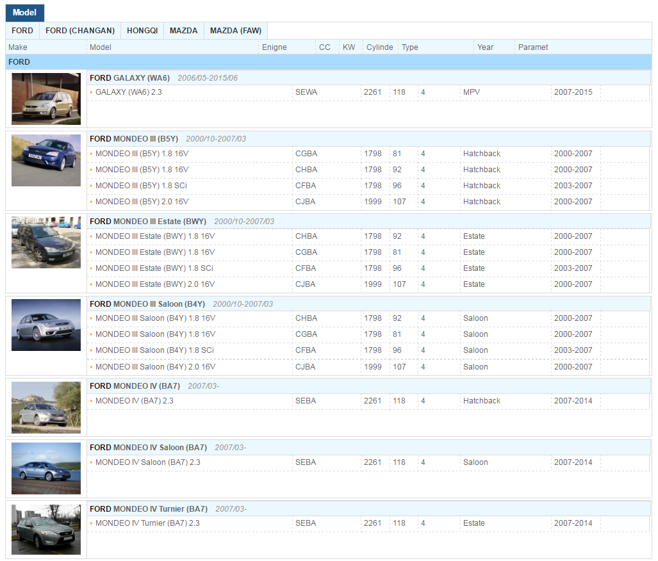658x561 pixels.
Task: Select the MAZDA (FAW) tab
Action: (235, 31)
